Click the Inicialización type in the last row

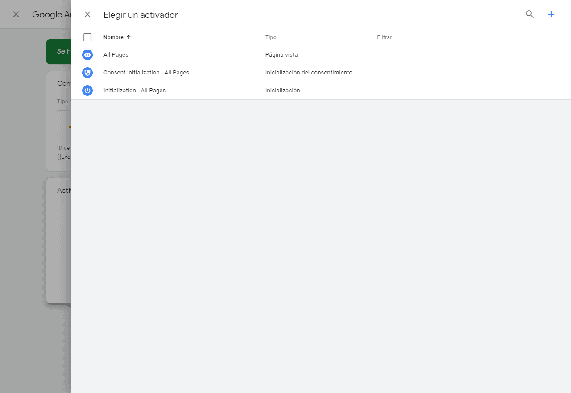[282, 91]
